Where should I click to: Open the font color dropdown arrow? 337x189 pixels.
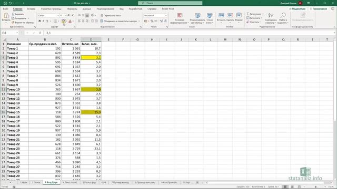73,21
